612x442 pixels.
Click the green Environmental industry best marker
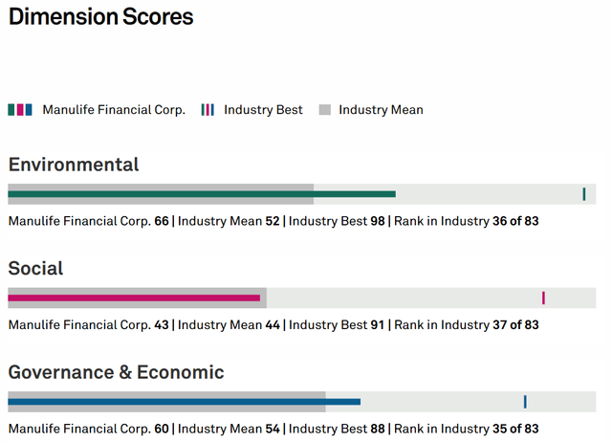pyautogui.click(x=584, y=194)
